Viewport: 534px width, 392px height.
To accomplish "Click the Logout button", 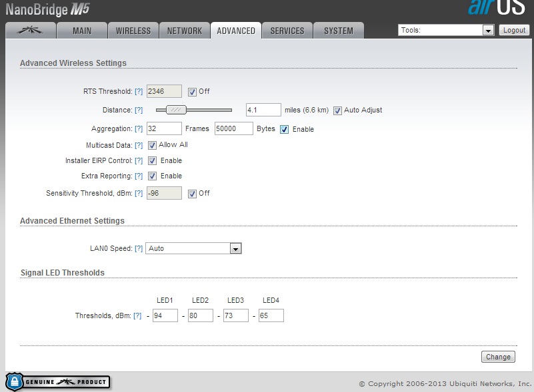I will (514, 30).
